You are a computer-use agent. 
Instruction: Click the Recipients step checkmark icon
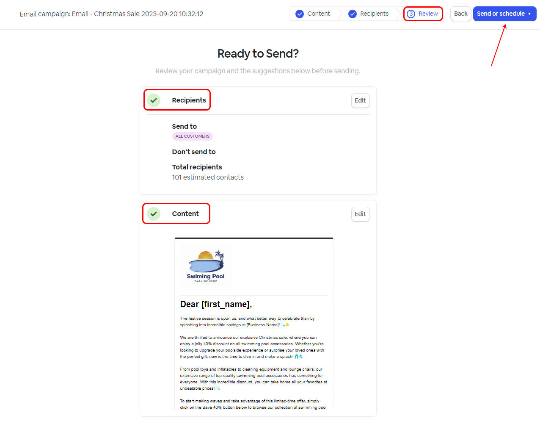tap(353, 14)
